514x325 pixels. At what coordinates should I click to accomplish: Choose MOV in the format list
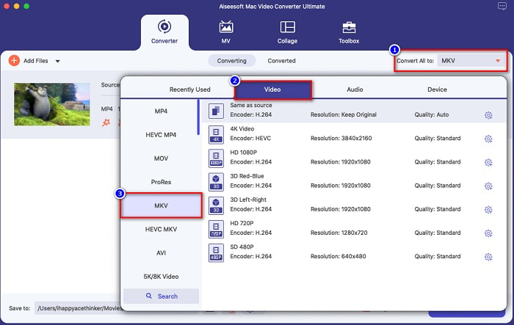pos(161,158)
